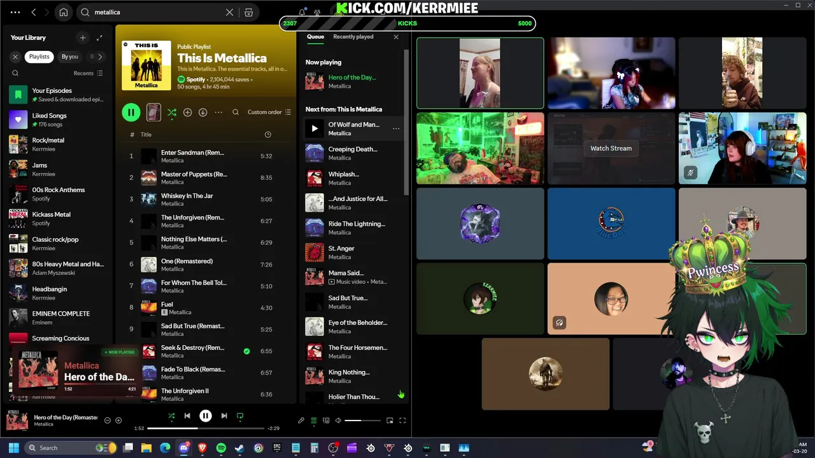Toggle playlist shuffle in header row
This screenshot has width=815, height=458.
point(172,113)
